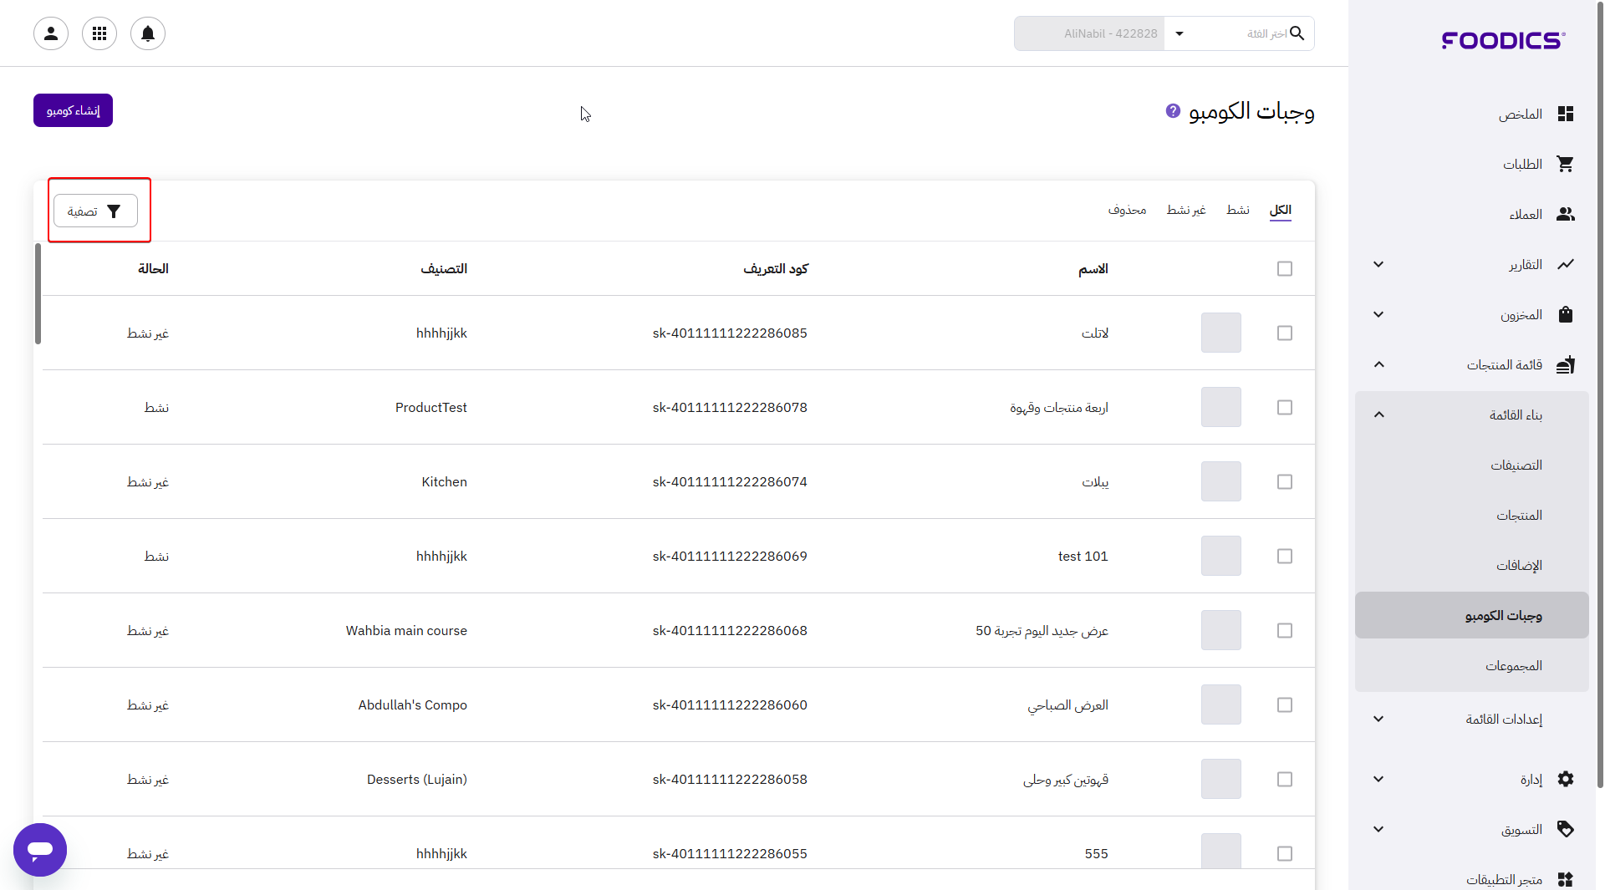Expand the التقارير reports menu chevron
The width and height of the screenshot is (1605, 890).
(1378, 265)
